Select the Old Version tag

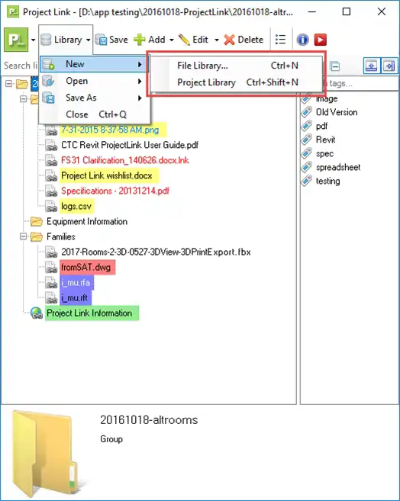click(337, 112)
